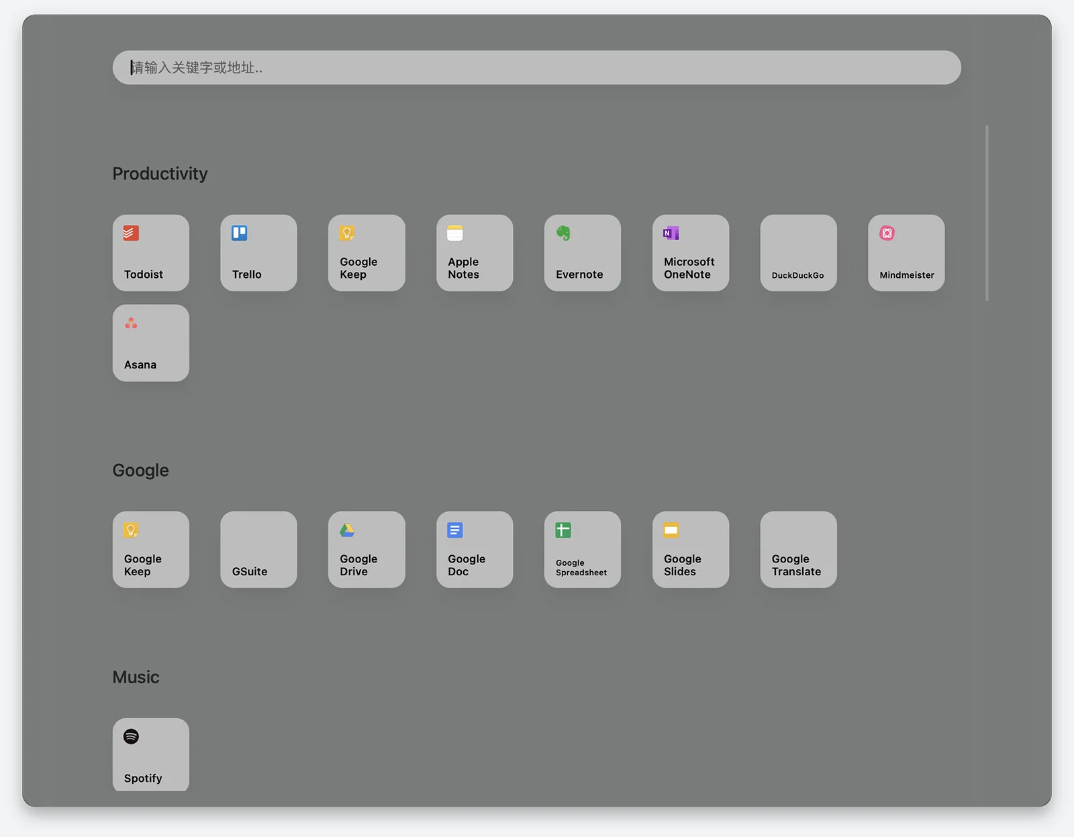Click the Mindmeister label text
1074x837 pixels.
(x=907, y=275)
